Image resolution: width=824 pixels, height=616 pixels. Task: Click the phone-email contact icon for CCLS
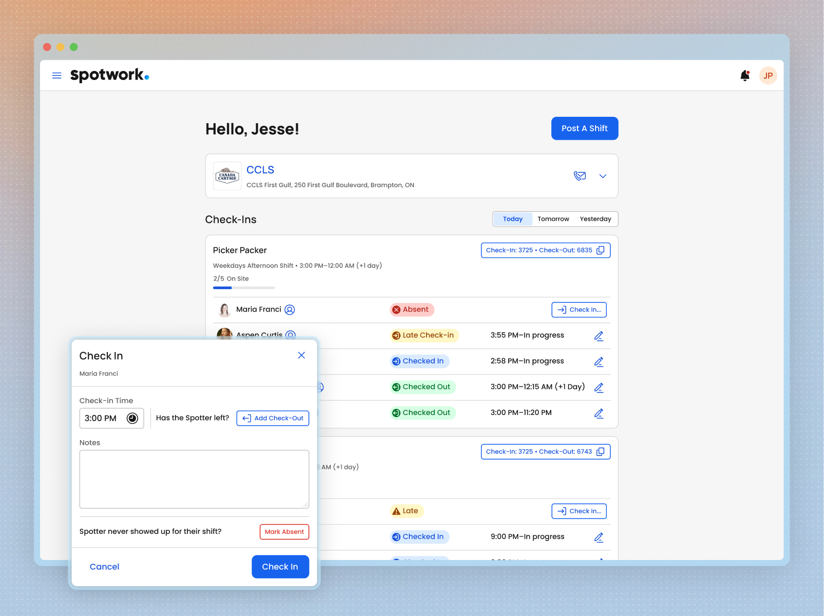pyautogui.click(x=580, y=175)
